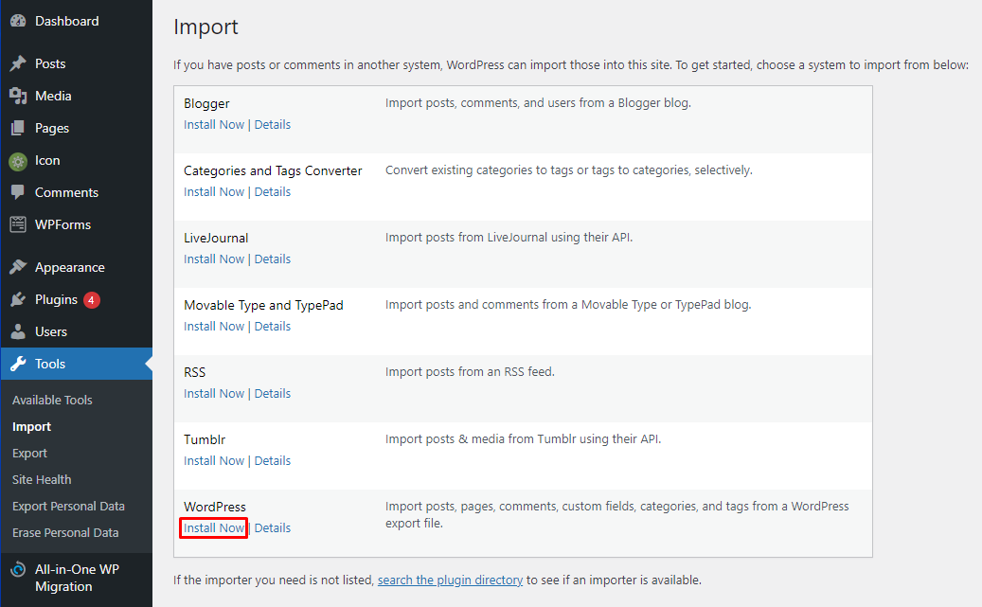This screenshot has height=607, width=982.
Task: Click the 'Movable Type and TypePad' name
Action: pos(263,305)
